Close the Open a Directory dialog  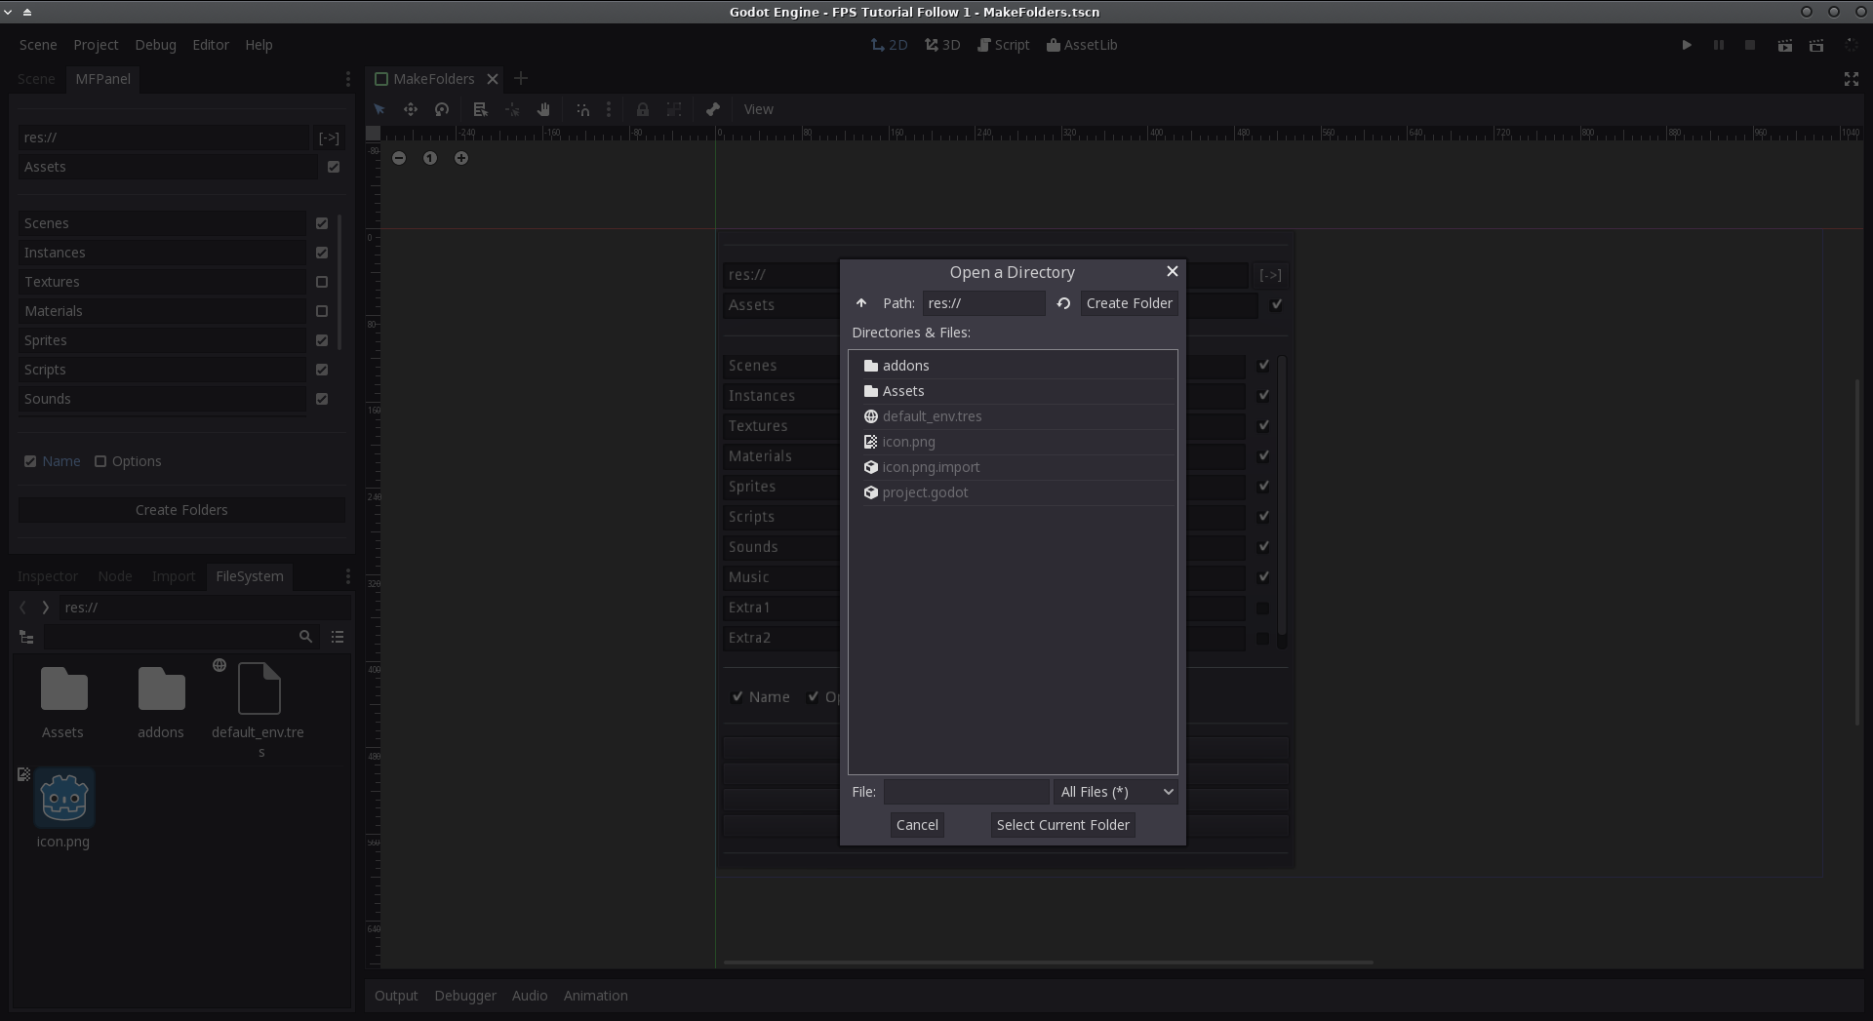1173,271
